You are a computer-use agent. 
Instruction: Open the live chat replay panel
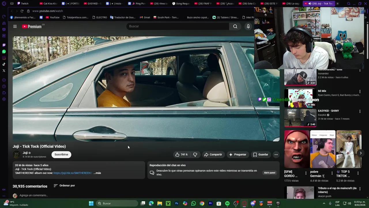pyautogui.click(x=270, y=173)
